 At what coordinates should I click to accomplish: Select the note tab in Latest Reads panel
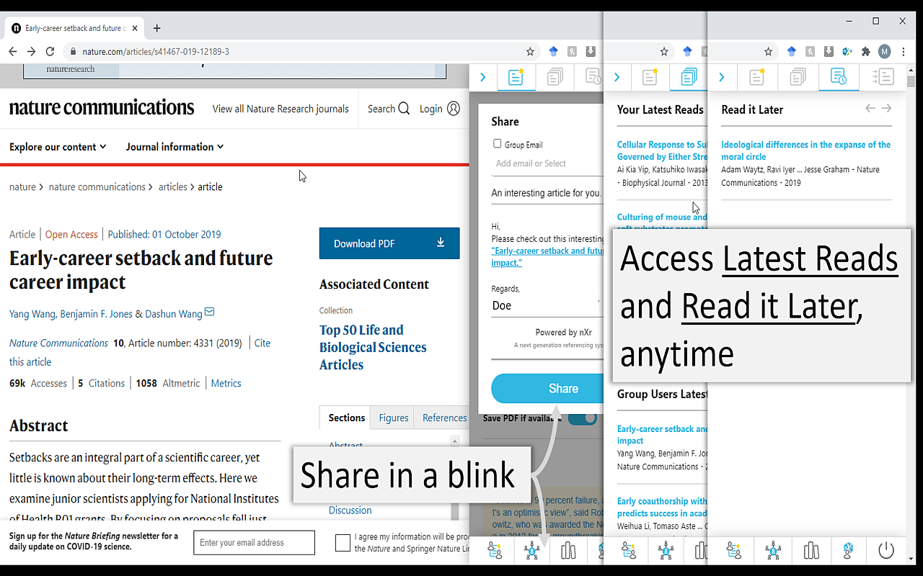(650, 77)
